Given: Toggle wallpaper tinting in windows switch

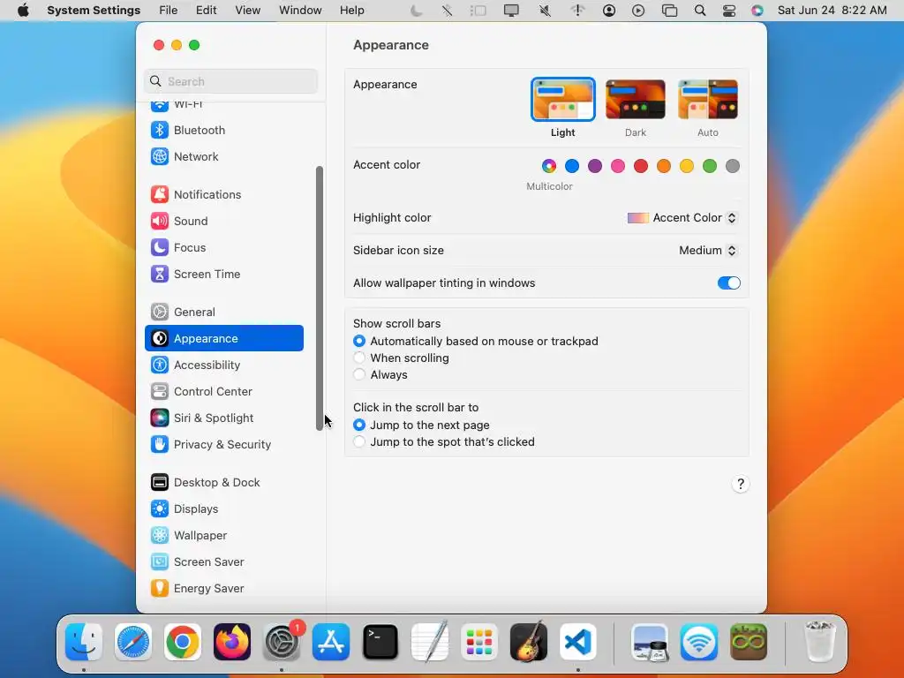Looking at the screenshot, I should coord(728,283).
